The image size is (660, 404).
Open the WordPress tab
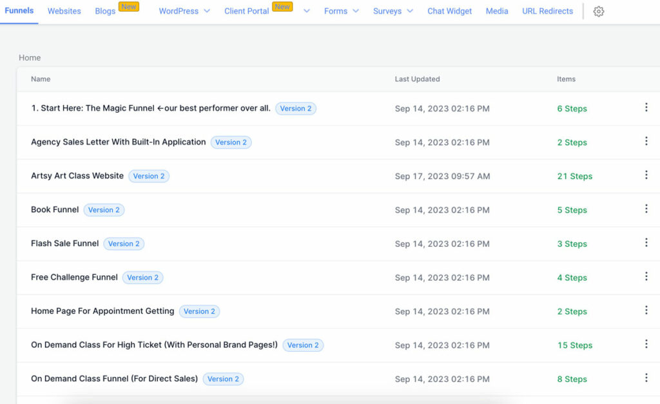(x=179, y=11)
